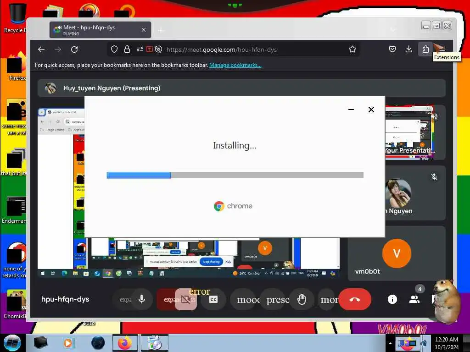This screenshot has height=352, width=470.
Task: Toggle closed captions CC button
Action: coord(213,299)
